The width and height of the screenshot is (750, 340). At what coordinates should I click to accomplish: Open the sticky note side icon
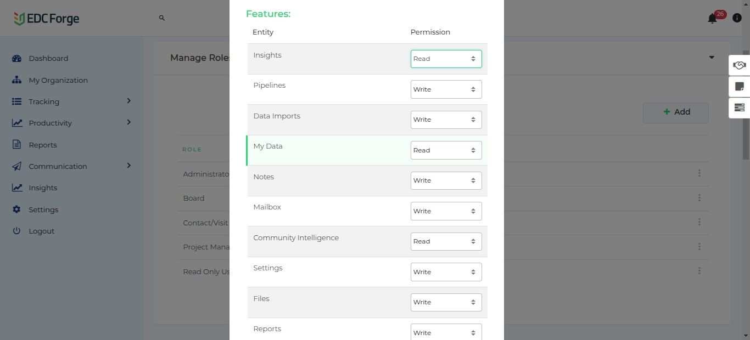click(739, 87)
